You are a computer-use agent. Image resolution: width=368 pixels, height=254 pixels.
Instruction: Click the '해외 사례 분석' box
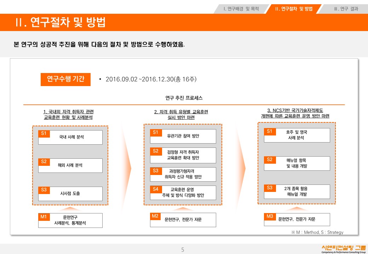click(70, 165)
